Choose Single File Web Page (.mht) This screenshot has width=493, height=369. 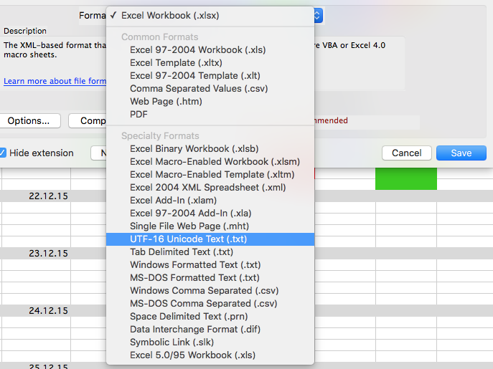tap(210, 226)
